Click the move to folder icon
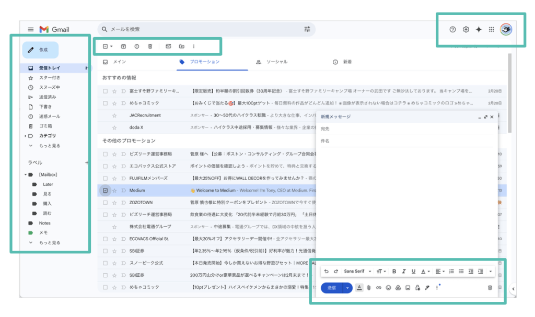This screenshot has width=535, height=317. (181, 46)
